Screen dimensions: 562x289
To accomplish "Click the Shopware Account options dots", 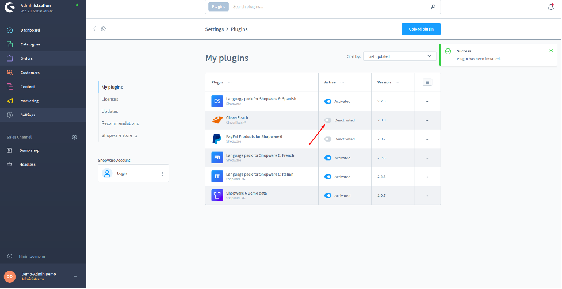I will pyautogui.click(x=162, y=173).
